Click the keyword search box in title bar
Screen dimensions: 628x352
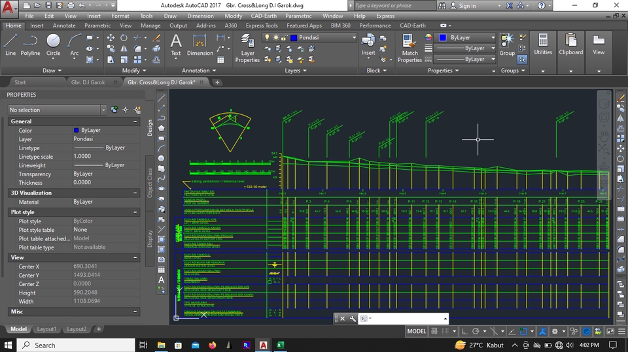[395, 6]
